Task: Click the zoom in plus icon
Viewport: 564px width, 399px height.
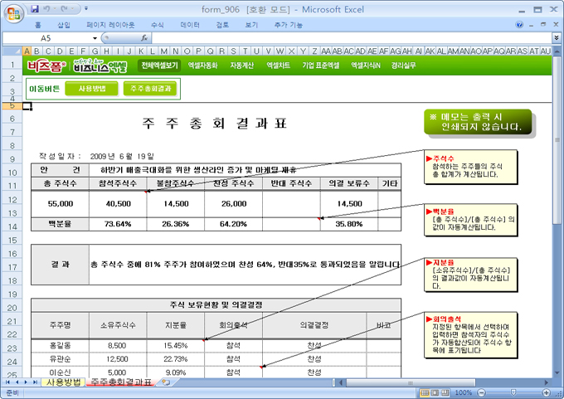Action: pos(545,392)
